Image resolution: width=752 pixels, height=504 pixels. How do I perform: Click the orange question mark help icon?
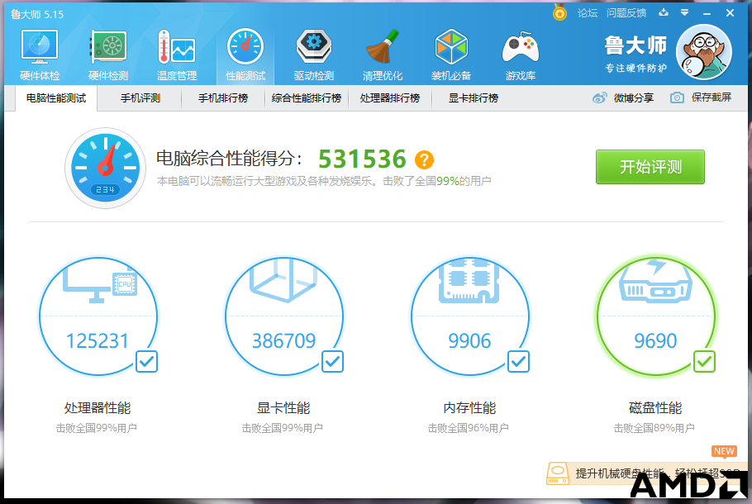(x=424, y=159)
